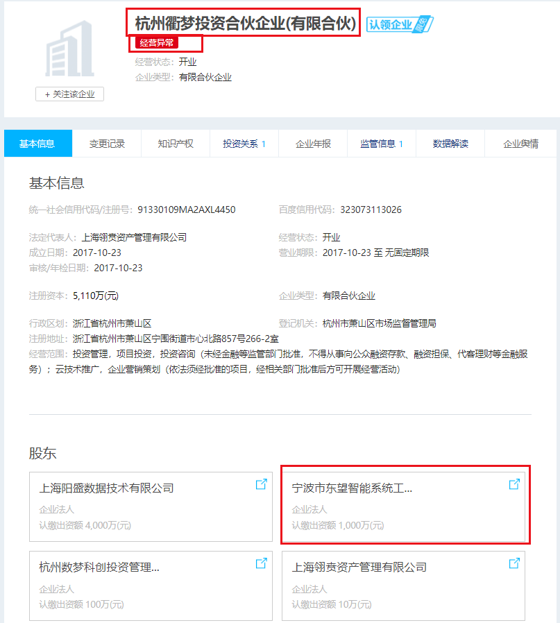This screenshot has width=560, height=623.
Task: Go to the 投资关系 tab
Action: 244,144
